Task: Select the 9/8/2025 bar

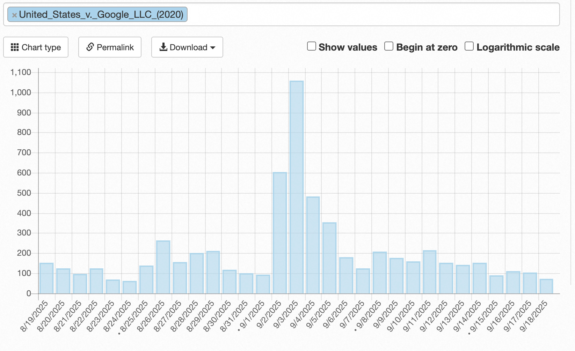Action: [380, 273]
